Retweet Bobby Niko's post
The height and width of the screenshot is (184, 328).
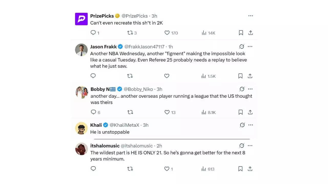[130, 112]
